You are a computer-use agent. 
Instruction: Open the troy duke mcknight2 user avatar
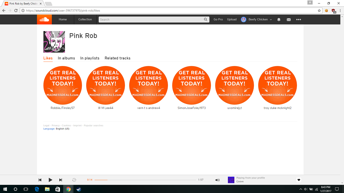click(278, 85)
